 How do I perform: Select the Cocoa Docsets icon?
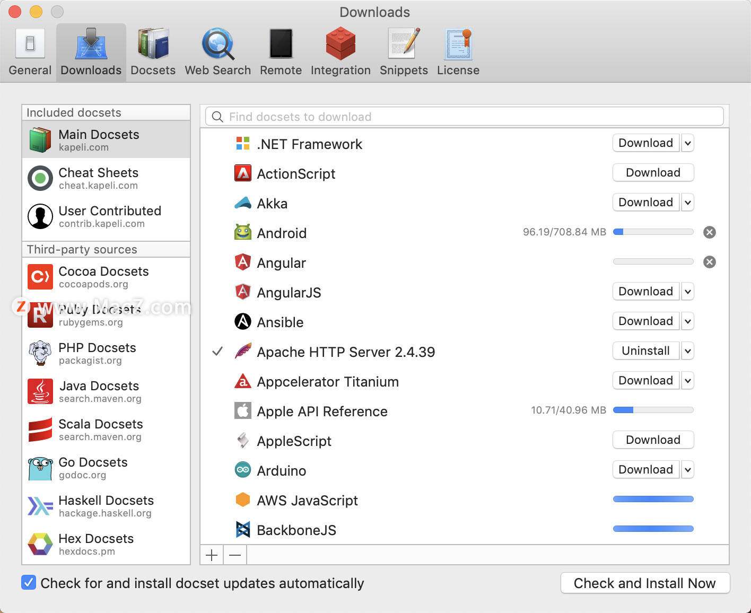[x=40, y=277]
